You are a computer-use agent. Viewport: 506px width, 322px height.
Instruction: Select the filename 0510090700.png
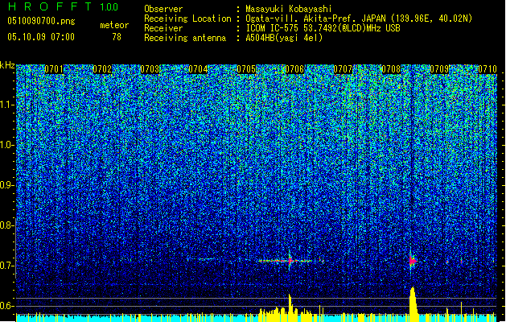pyautogui.click(x=41, y=21)
